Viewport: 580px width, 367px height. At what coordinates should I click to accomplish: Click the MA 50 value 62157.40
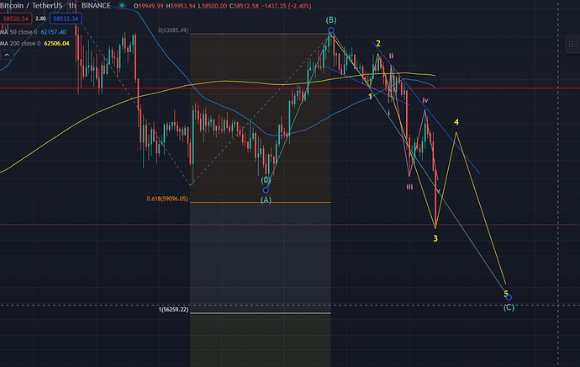point(53,32)
